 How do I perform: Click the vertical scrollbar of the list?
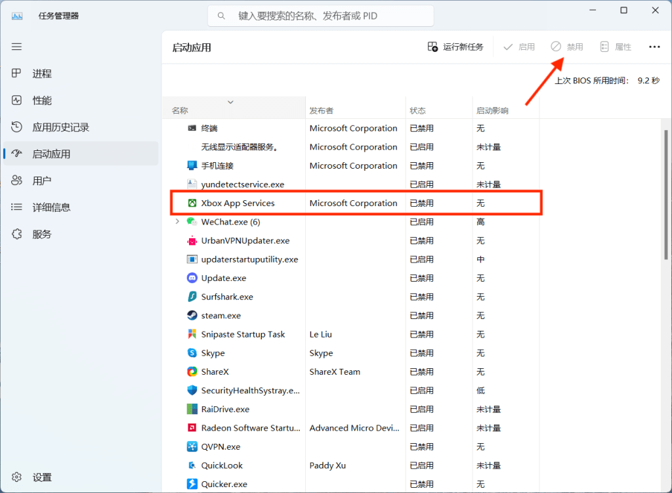665,195
